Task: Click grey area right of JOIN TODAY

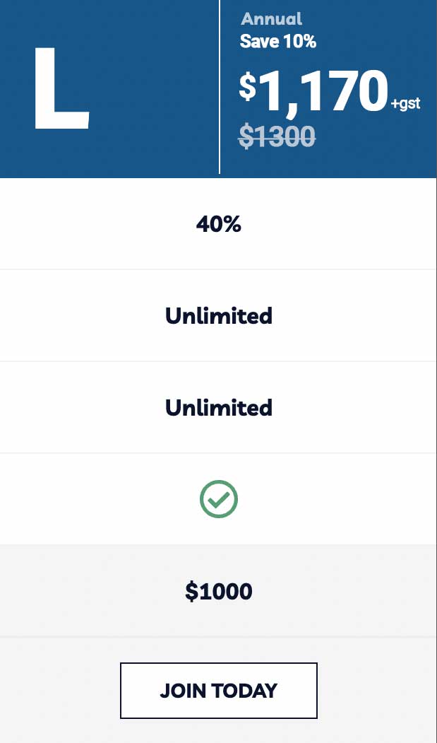Action: [377, 691]
